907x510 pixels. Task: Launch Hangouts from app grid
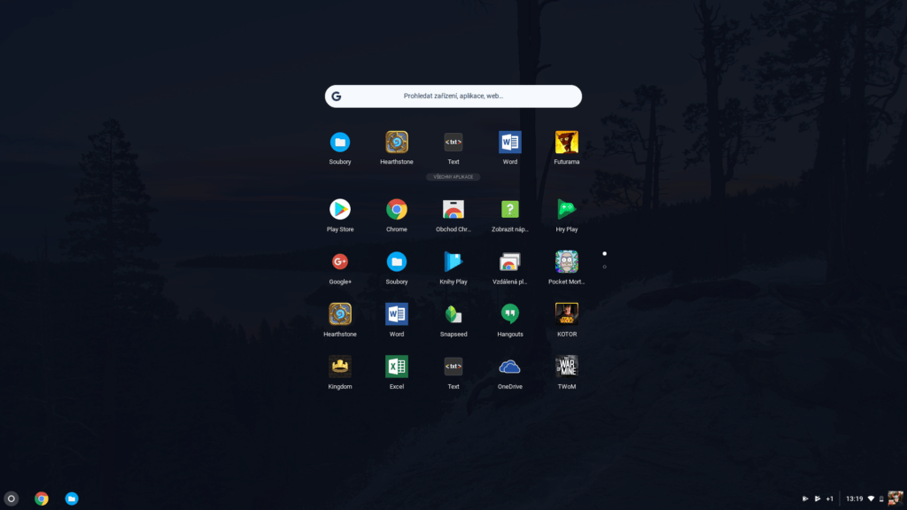510,314
